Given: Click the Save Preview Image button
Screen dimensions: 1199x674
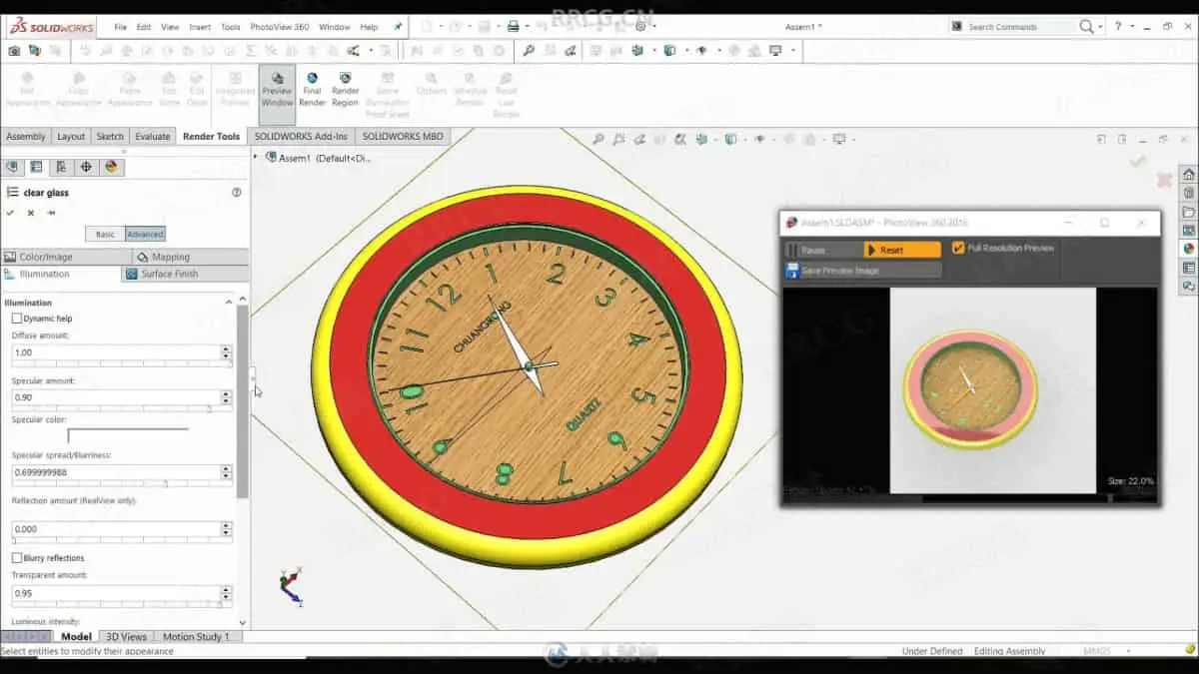Looking at the screenshot, I should point(862,270).
